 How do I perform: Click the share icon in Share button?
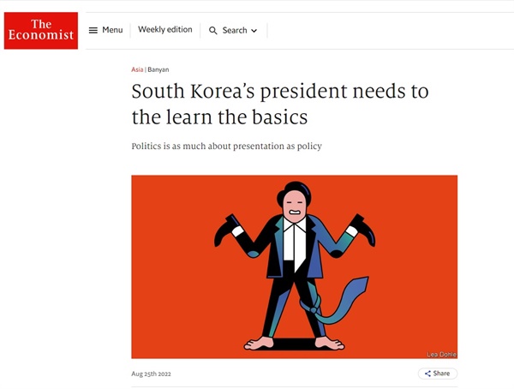[427, 374]
